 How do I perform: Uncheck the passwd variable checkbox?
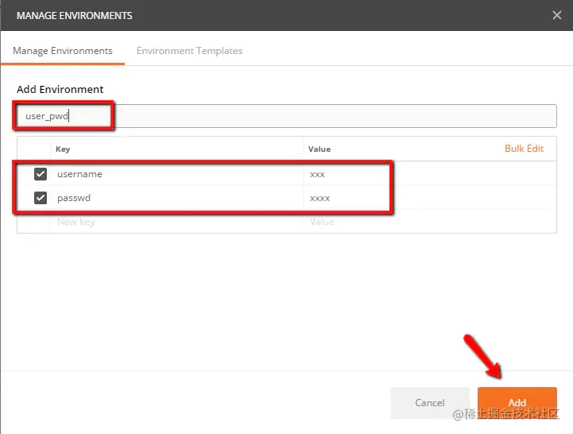41,198
